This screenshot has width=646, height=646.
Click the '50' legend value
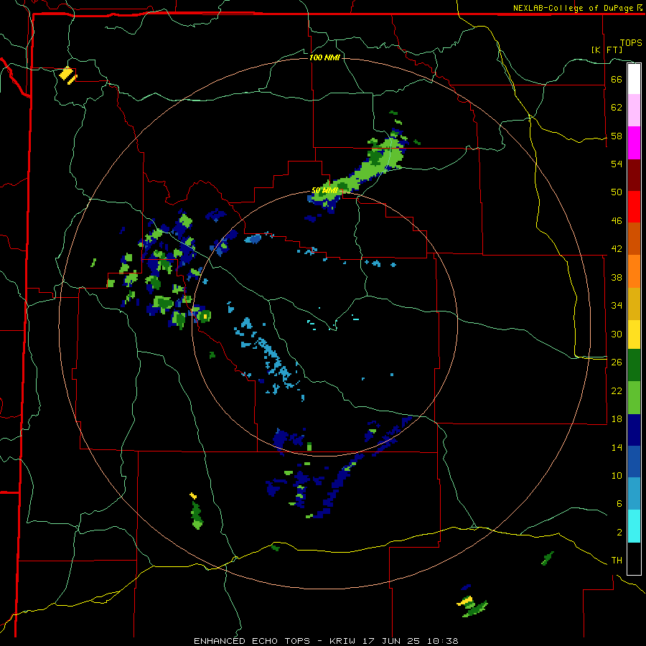click(617, 192)
